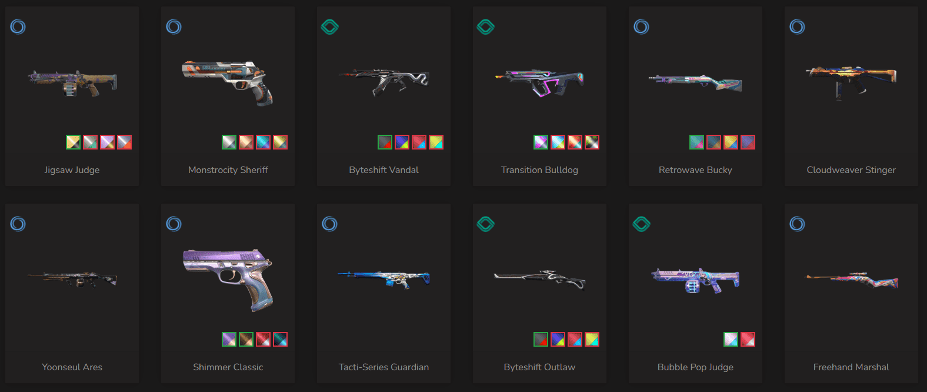This screenshot has width=927, height=392.
Task: Click the green tier icon on Bubble Pop Judge
Action: pos(642,224)
